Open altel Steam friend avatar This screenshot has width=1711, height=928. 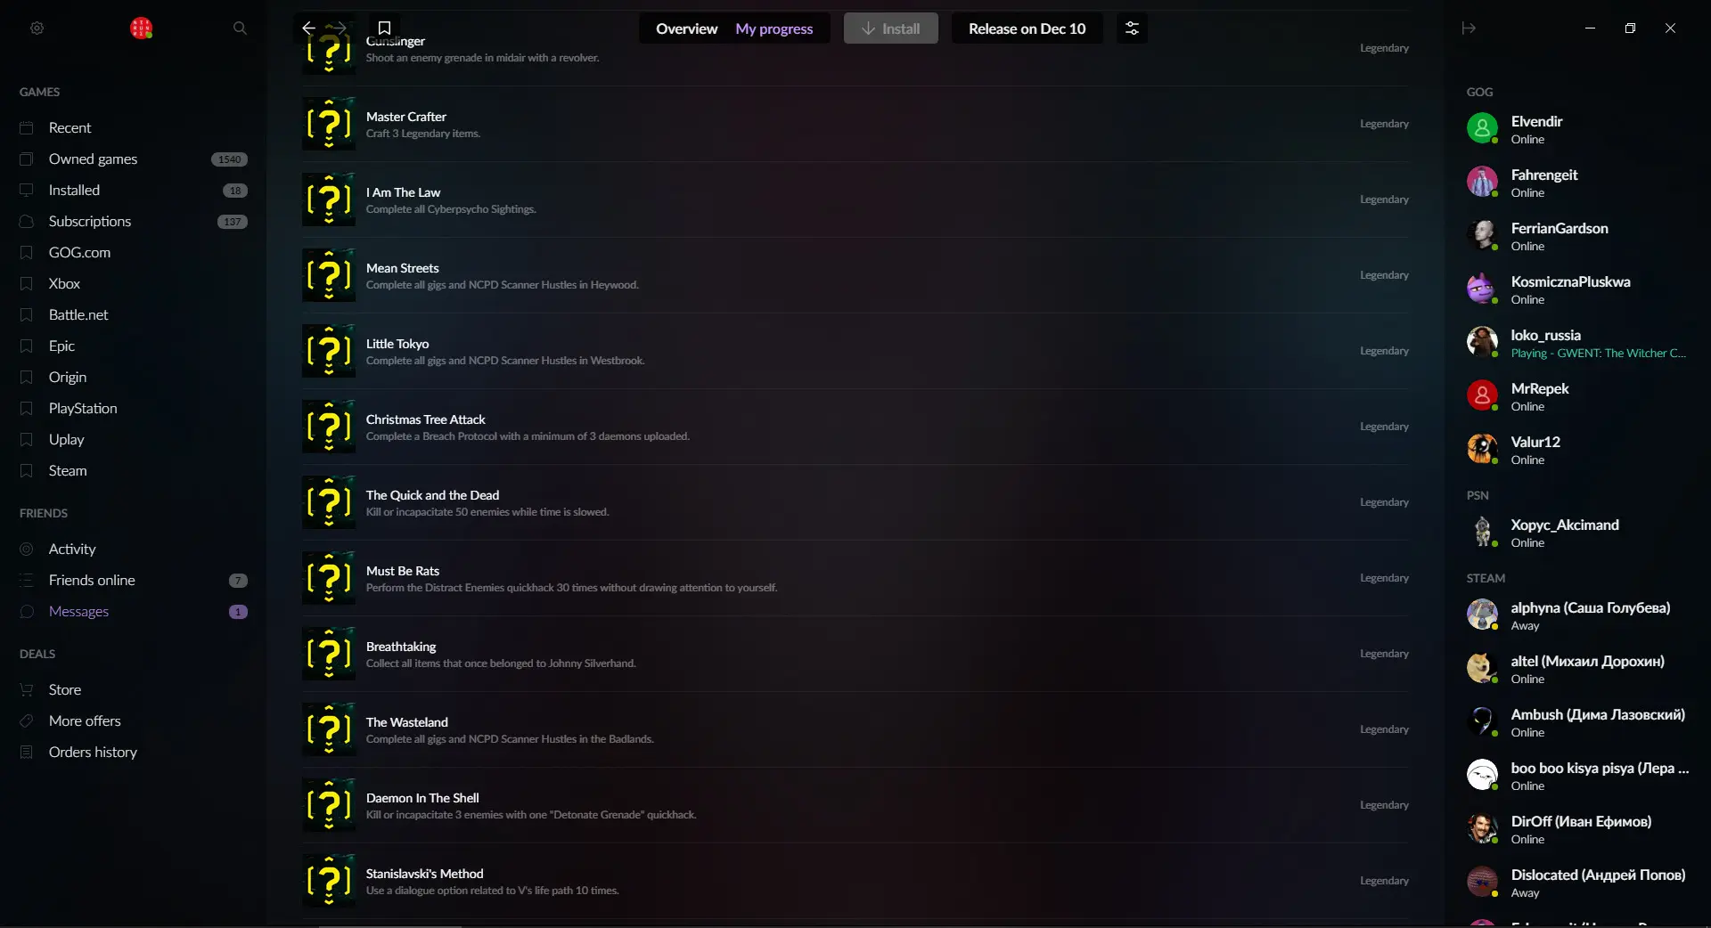coord(1483,668)
